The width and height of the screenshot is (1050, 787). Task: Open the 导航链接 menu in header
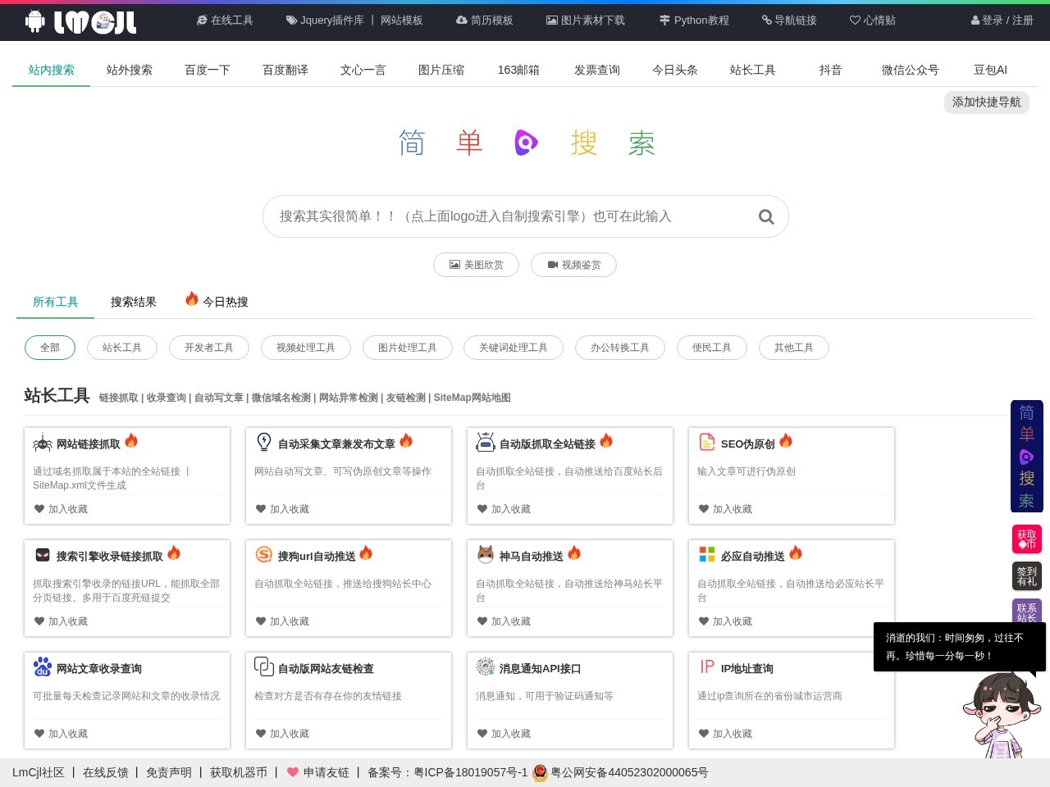(x=788, y=20)
